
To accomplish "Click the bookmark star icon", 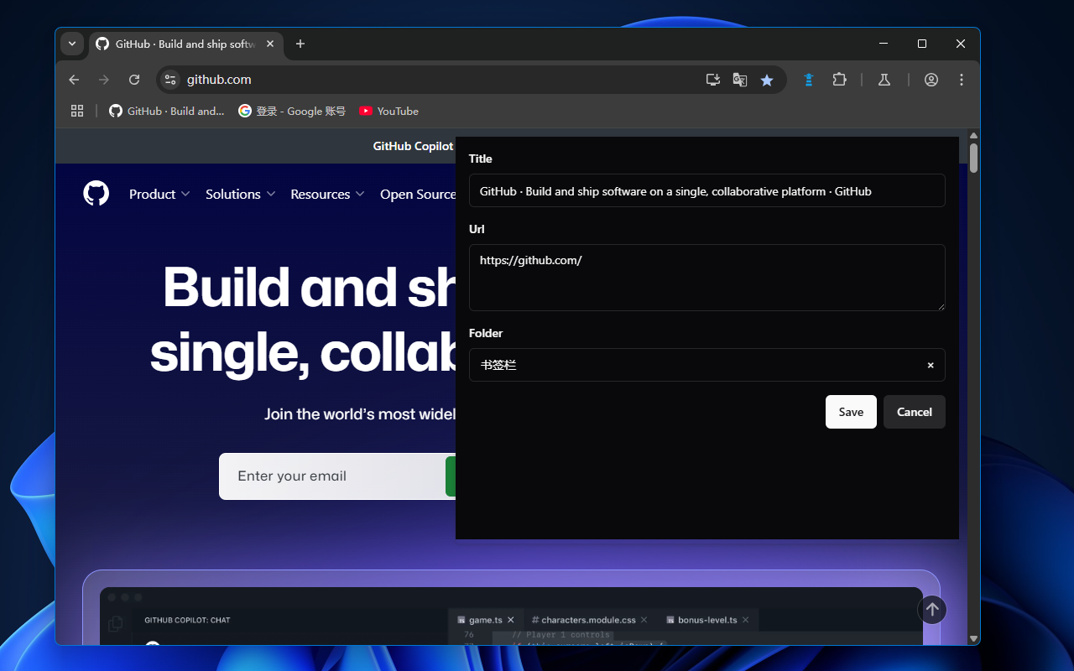I will click(767, 80).
